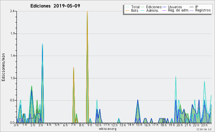Click the IP legend label
215x132 pixels.
pos(197,7)
